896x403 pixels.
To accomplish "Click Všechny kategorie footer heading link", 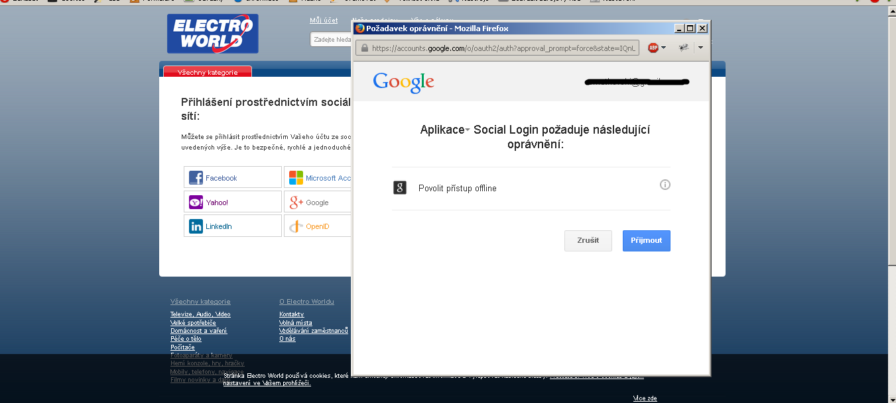I will tap(200, 301).
